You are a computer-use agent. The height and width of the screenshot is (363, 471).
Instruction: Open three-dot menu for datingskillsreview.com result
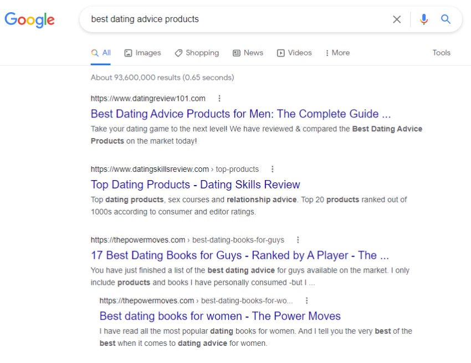coord(273,169)
